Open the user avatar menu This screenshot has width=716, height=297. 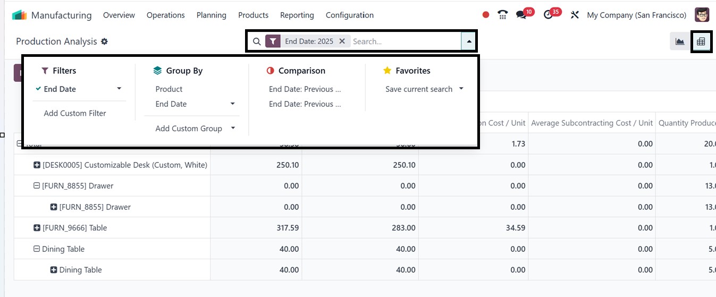[x=702, y=15]
